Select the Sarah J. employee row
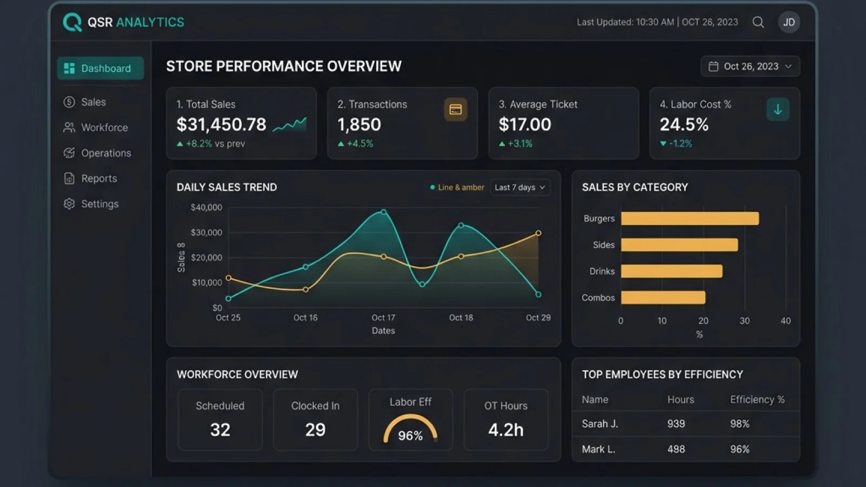 pos(686,424)
